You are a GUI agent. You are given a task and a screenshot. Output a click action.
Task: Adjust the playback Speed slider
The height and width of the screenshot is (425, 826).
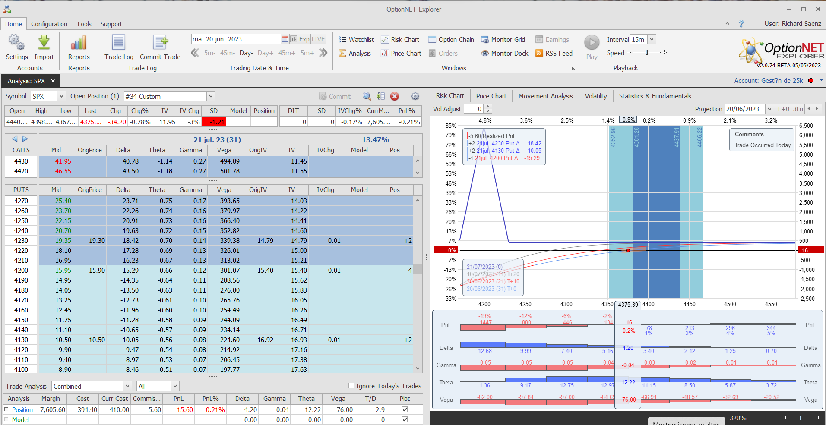646,53
